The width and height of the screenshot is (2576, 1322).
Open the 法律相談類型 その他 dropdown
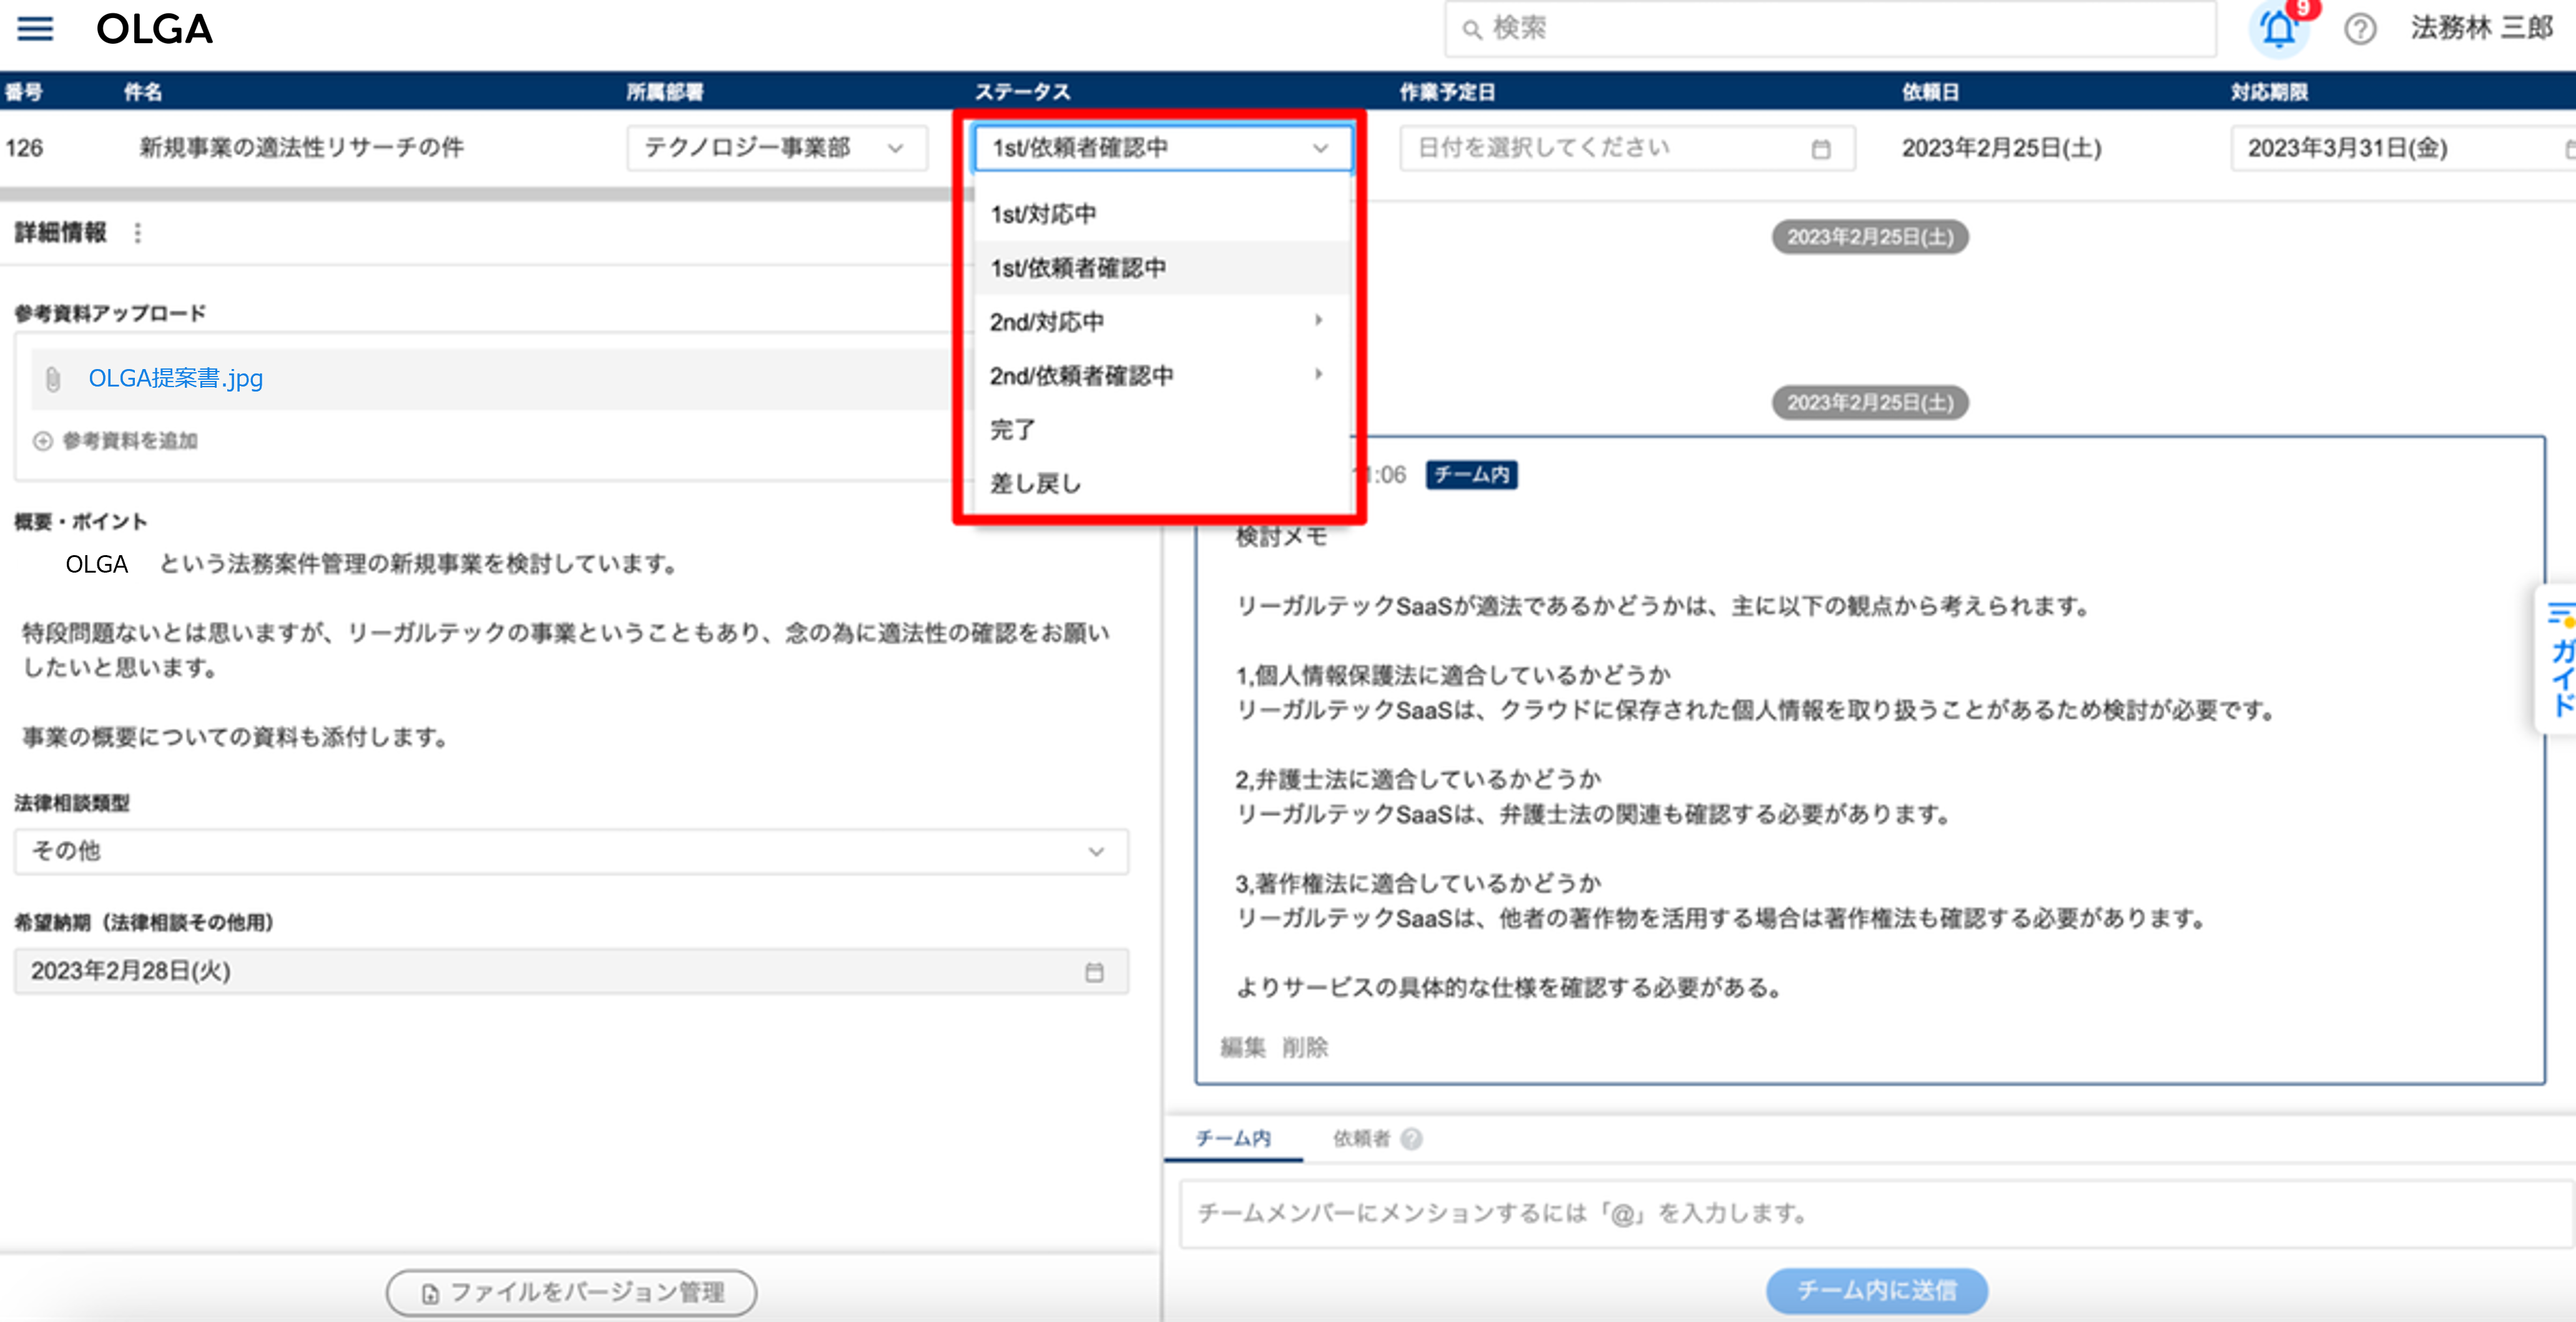click(x=571, y=852)
